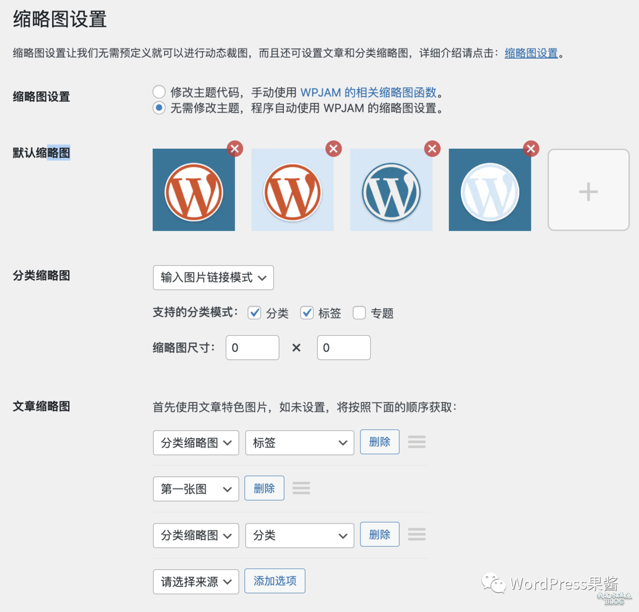This screenshot has width=639, height=612.
Task: Grab the drag handle on the 分类 row
Action: click(417, 534)
